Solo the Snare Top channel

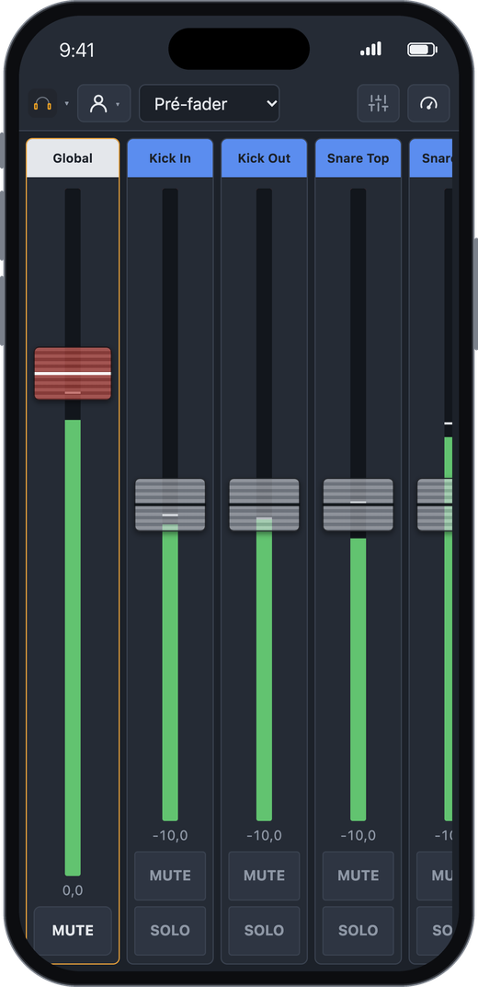pyautogui.click(x=358, y=930)
